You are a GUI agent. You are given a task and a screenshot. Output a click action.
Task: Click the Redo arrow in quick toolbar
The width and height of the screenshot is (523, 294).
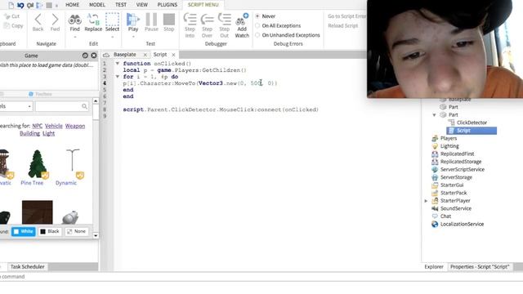[x=30, y=5]
